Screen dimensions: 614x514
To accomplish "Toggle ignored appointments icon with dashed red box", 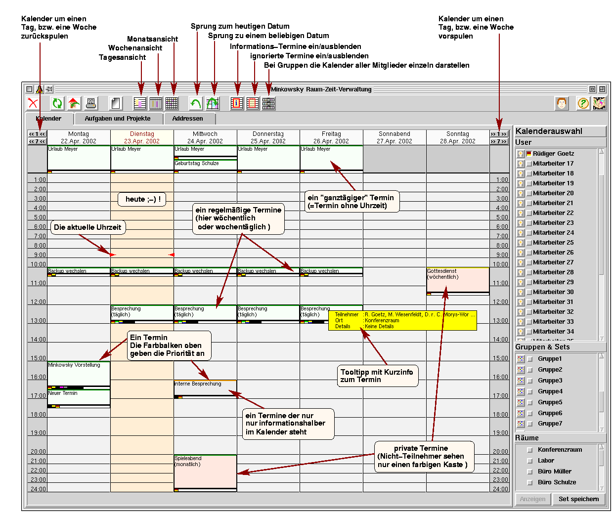I will (x=253, y=103).
